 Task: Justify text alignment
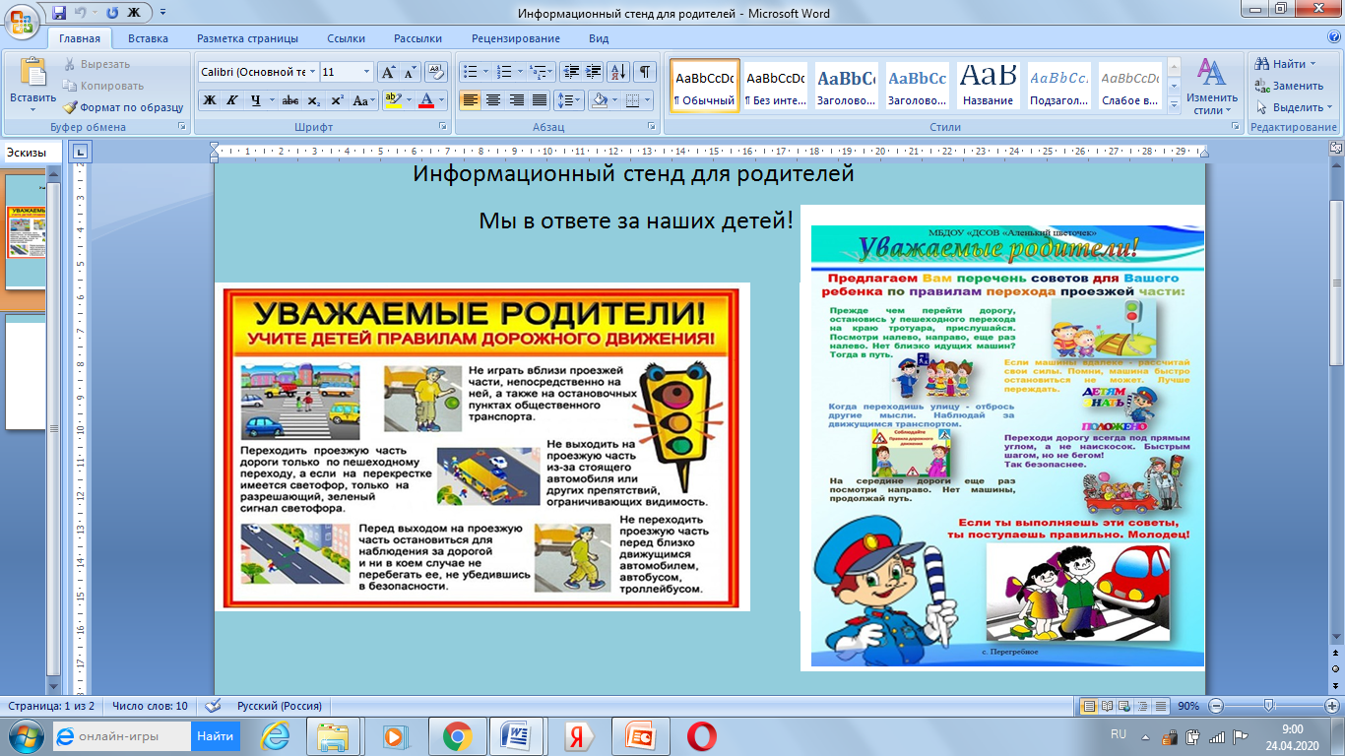(540, 100)
